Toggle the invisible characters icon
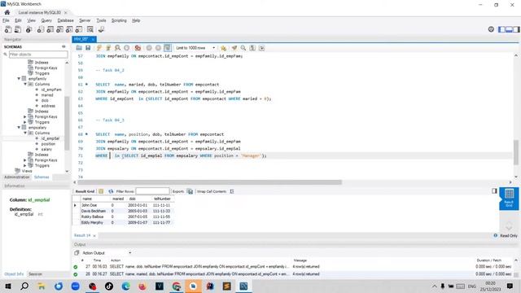This screenshot has width=521, height=293. [252, 48]
